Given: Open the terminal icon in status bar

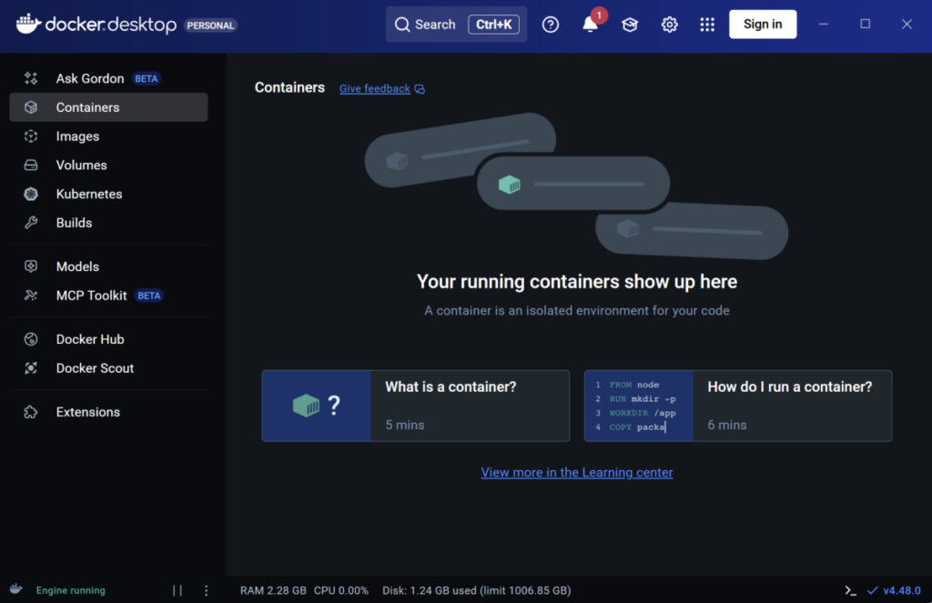Looking at the screenshot, I should click(850, 590).
